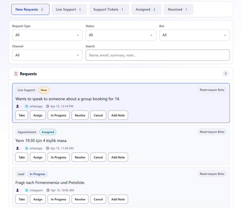Set the Appointment request In Progress
242x208 pixels.
(58, 157)
